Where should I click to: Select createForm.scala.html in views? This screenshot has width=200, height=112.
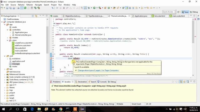point(23,43)
